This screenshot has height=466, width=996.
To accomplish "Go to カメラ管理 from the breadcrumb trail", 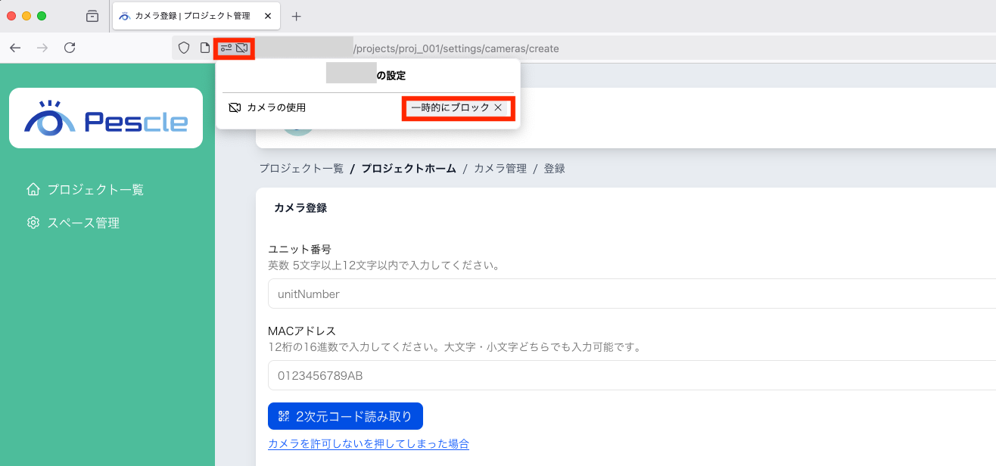I will click(500, 168).
